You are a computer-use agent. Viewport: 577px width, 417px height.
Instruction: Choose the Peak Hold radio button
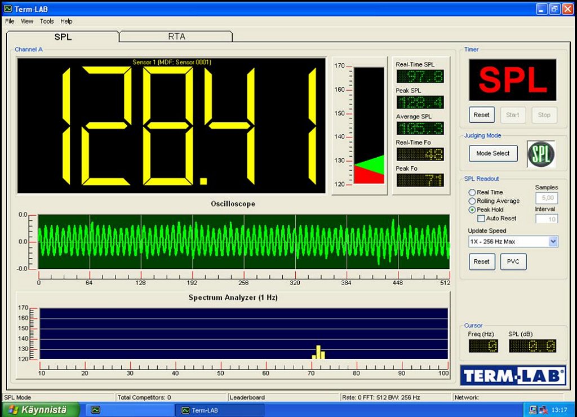pos(472,210)
